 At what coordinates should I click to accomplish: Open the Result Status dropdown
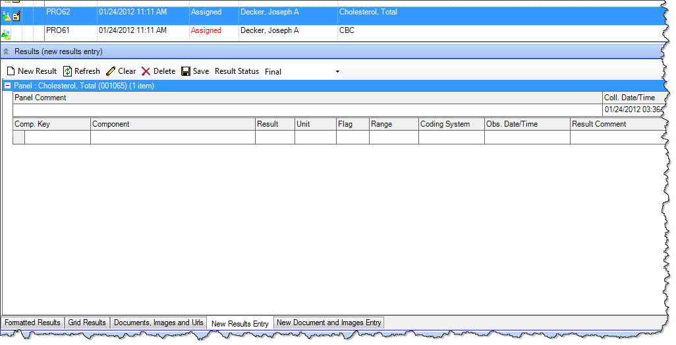[x=337, y=71]
